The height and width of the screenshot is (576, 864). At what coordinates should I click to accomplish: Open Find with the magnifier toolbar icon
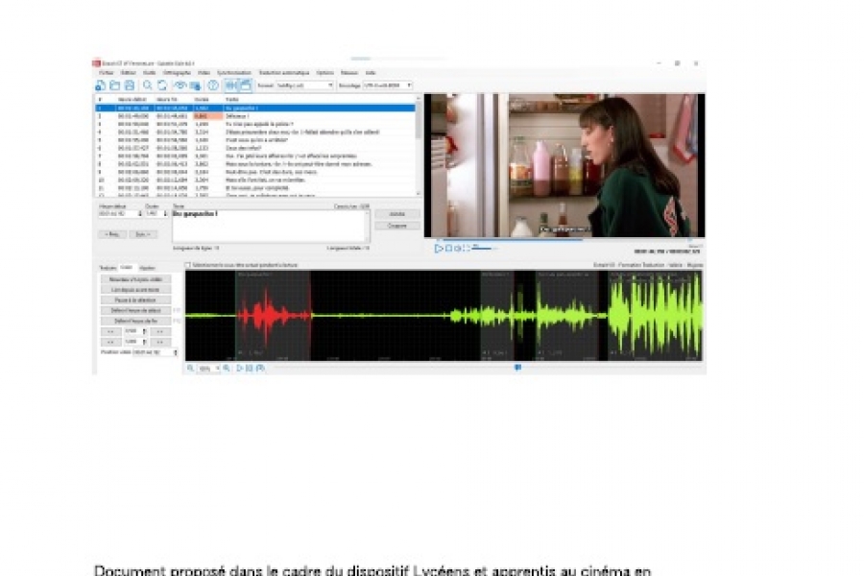pos(147,85)
